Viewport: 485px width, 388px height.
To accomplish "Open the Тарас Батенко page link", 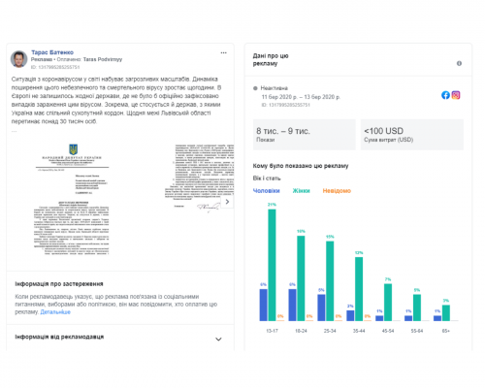I will click(52, 52).
